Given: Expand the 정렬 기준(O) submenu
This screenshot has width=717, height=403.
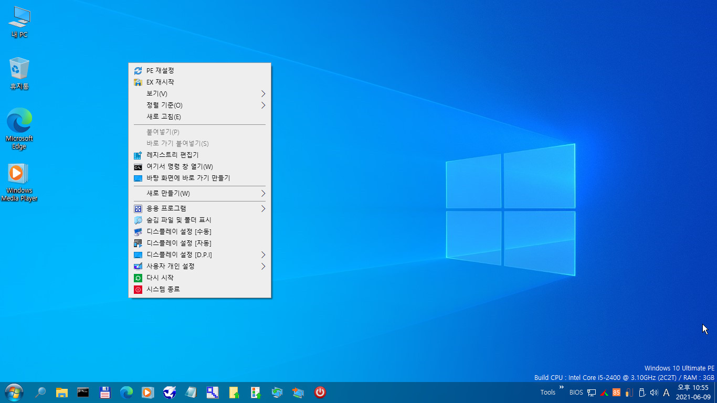Looking at the screenshot, I should click(199, 105).
